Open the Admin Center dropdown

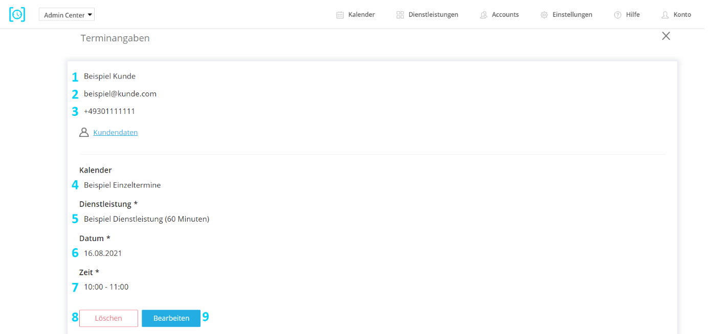coord(67,15)
